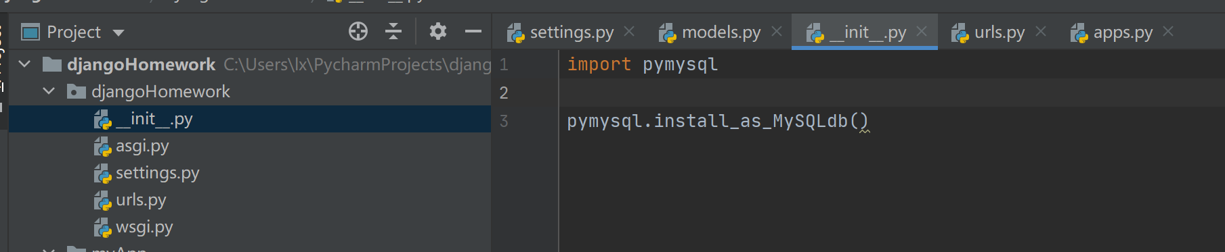Collapse the inner djangoHomework package folder
The image size is (1225, 252).
click(49, 91)
